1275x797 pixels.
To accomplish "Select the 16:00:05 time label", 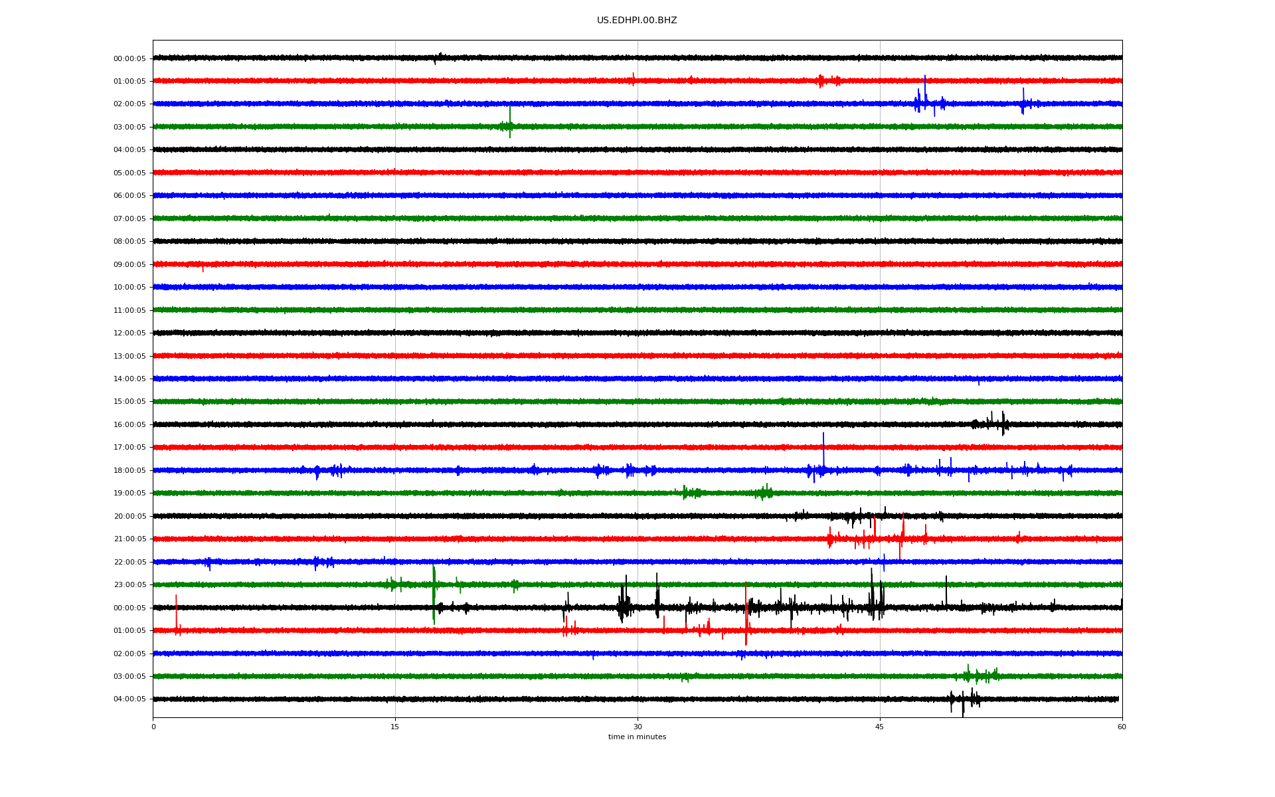I will point(129,425).
